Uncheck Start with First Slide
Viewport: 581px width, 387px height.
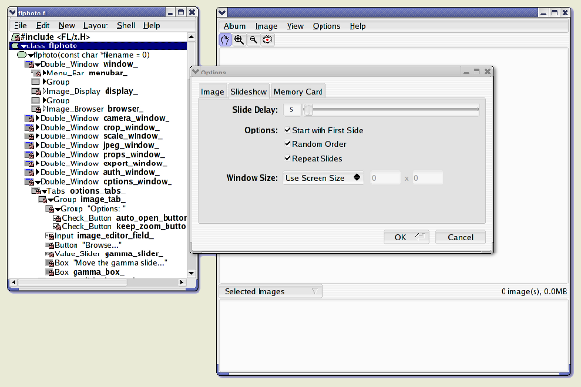(x=287, y=129)
